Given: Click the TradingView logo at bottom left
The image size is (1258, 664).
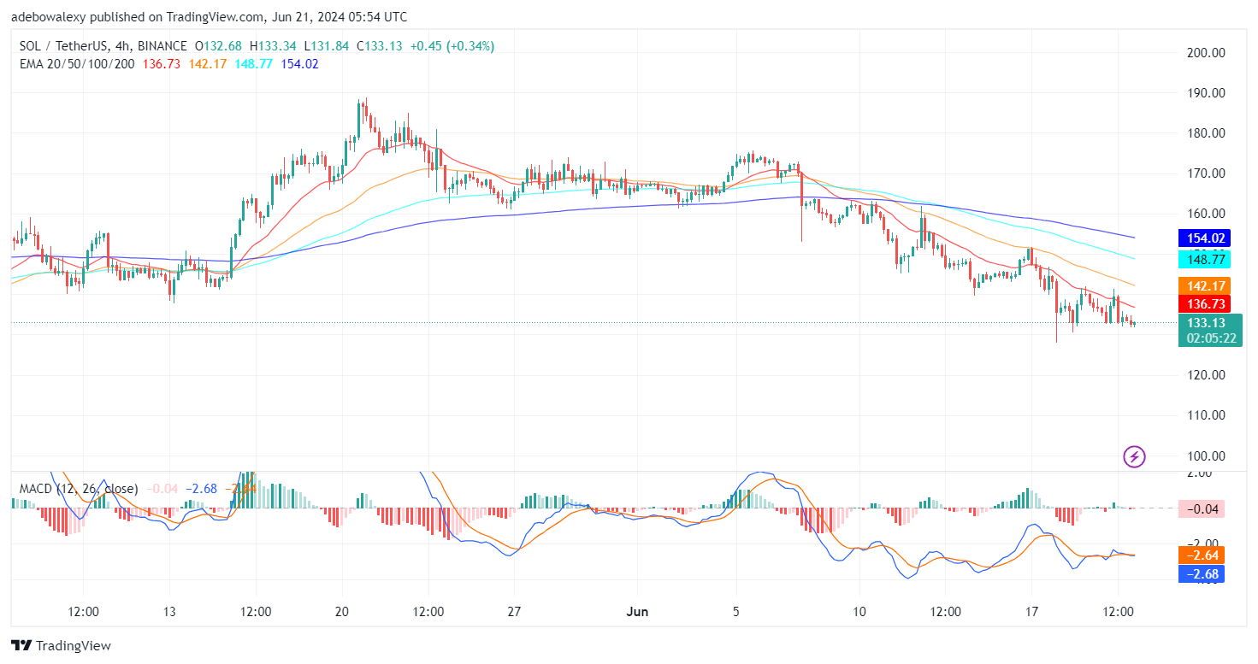Looking at the screenshot, I should (61, 646).
